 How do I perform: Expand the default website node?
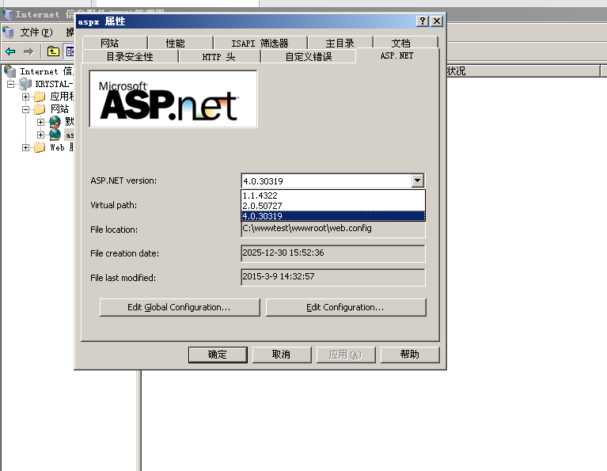pyautogui.click(x=40, y=122)
